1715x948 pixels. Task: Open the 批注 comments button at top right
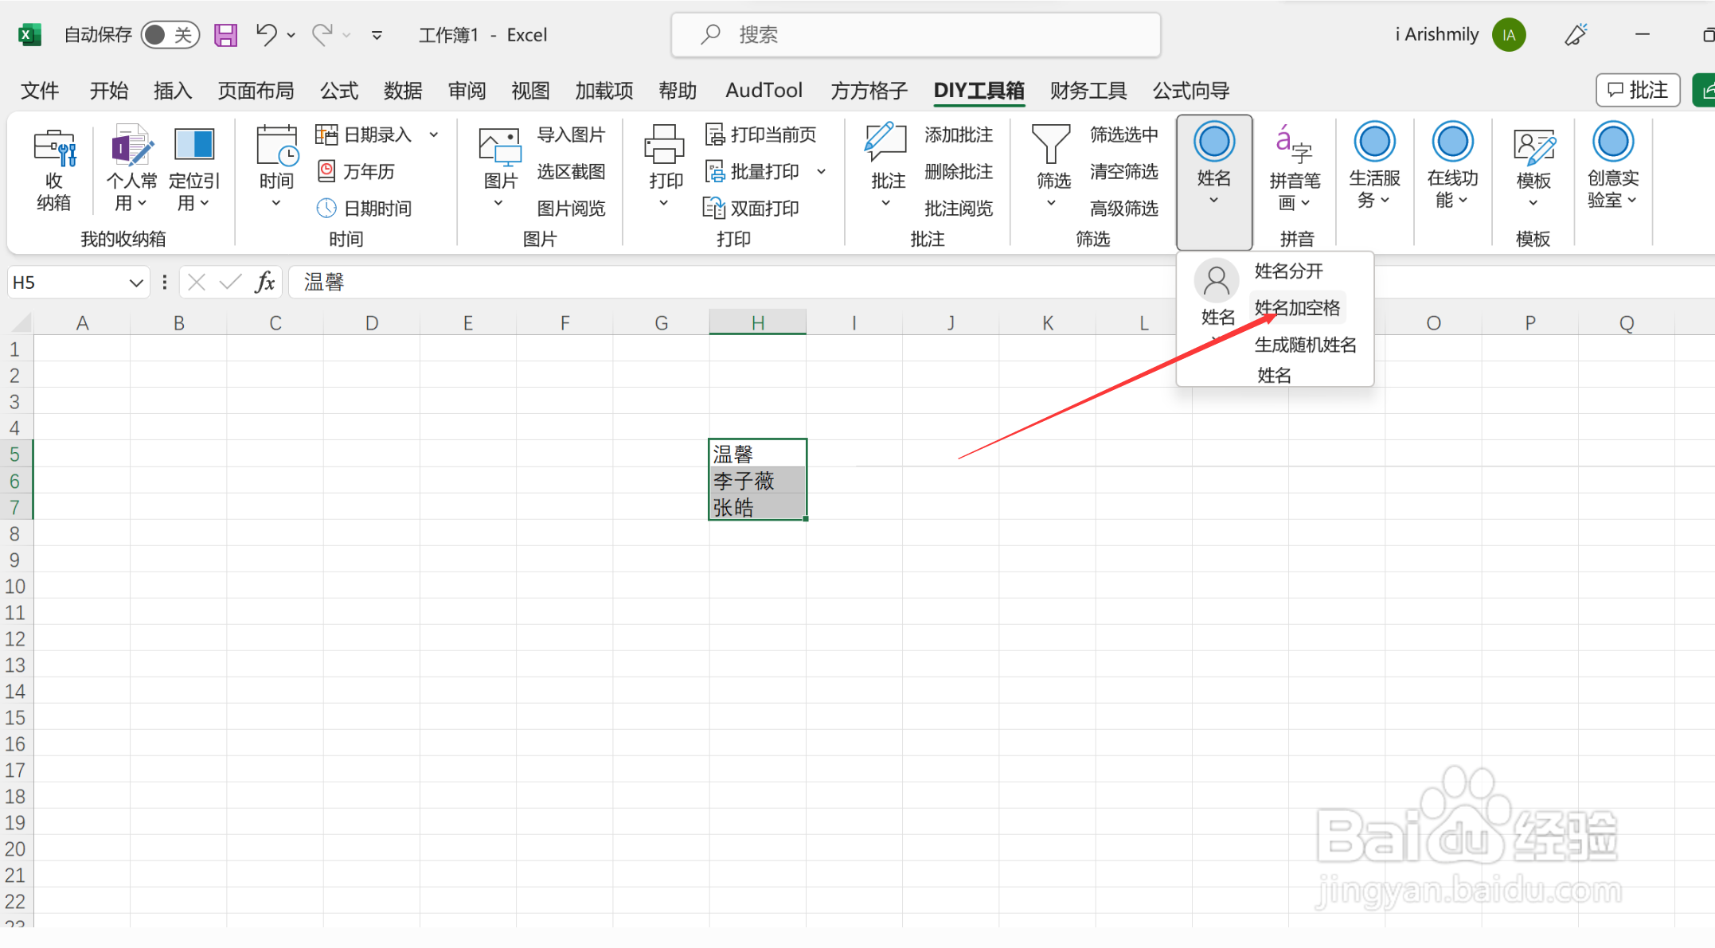[x=1638, y=90]
